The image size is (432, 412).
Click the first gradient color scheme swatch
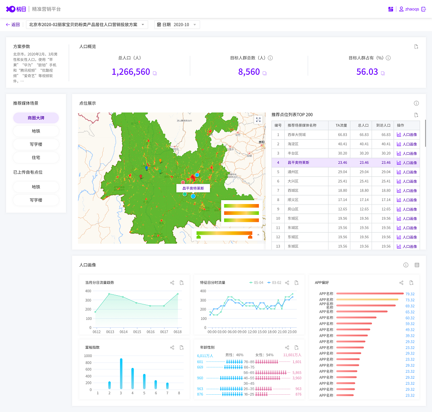[241, 206]
